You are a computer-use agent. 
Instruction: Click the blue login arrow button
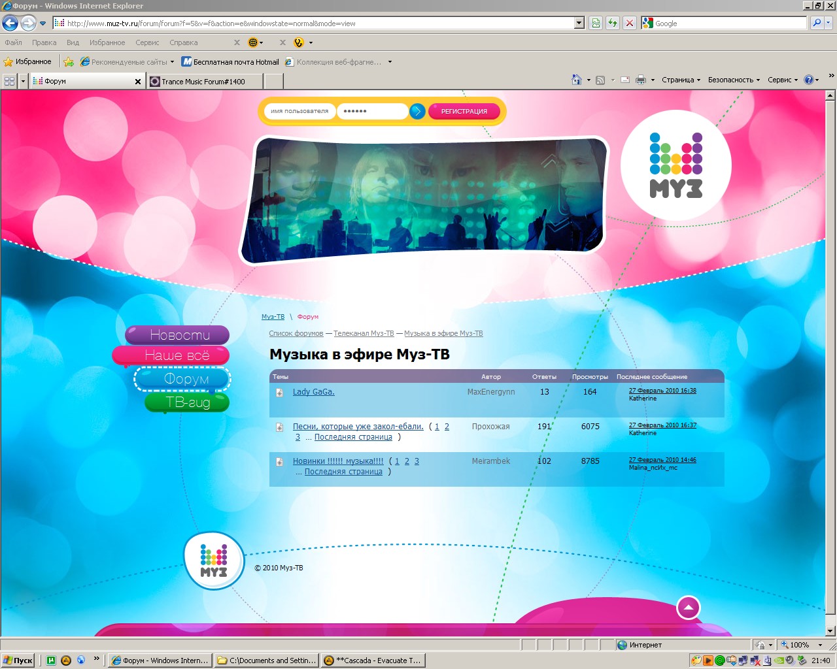pos(417,111)
